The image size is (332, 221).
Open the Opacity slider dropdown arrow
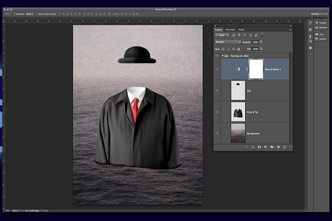point(261,42)
